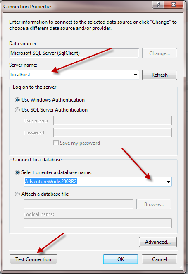Focus the Password text box

(x=112, y=133)
